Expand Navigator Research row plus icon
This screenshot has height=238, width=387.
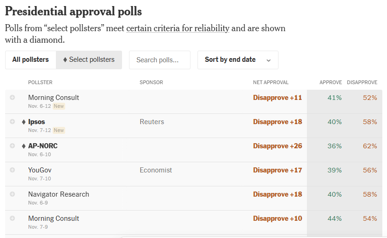point(12,194)
